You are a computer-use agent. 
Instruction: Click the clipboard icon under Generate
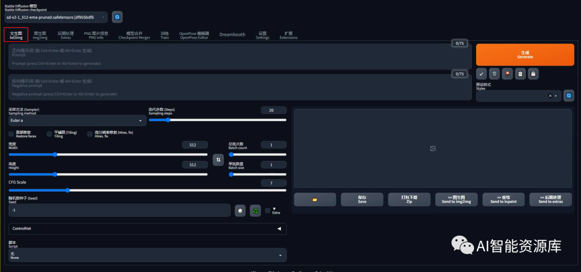(520, 74)
